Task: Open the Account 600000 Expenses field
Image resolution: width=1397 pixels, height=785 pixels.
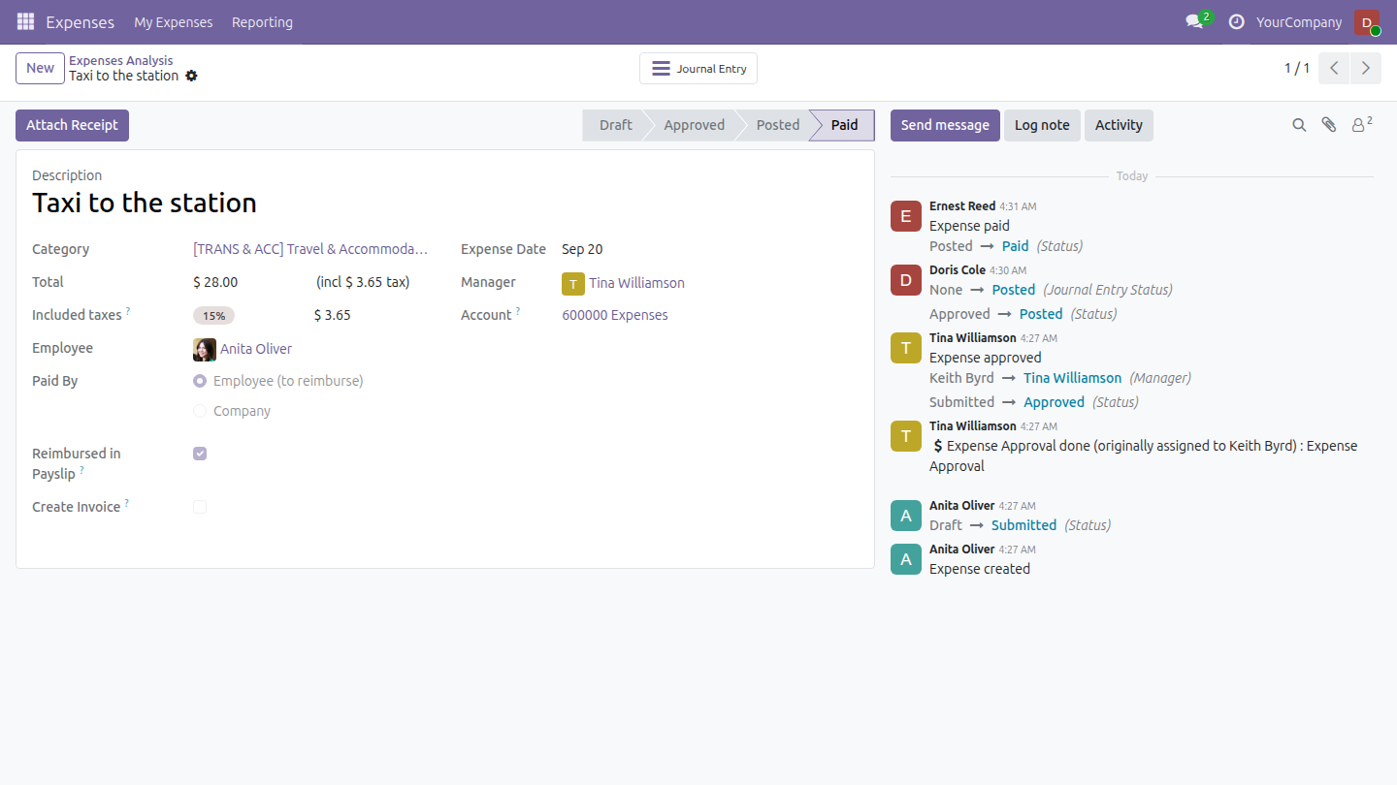Action: 615,315
